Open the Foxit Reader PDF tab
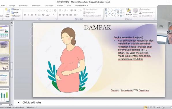The height and width of the screenshot is (109, 172). [81, 5]
